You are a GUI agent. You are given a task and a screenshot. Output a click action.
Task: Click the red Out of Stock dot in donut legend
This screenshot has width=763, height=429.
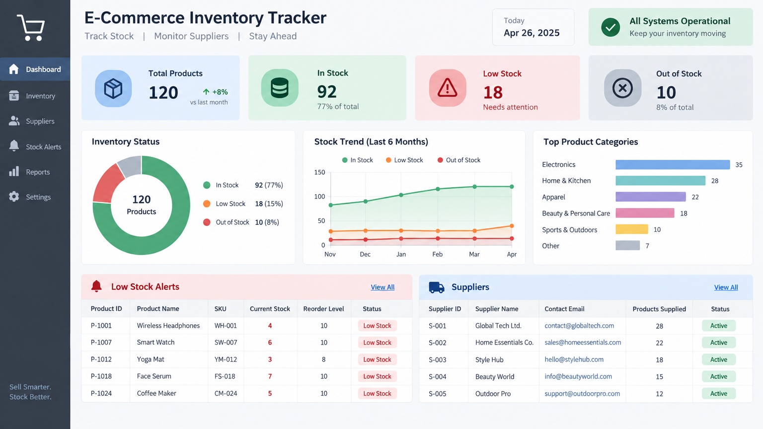point(207,222)
